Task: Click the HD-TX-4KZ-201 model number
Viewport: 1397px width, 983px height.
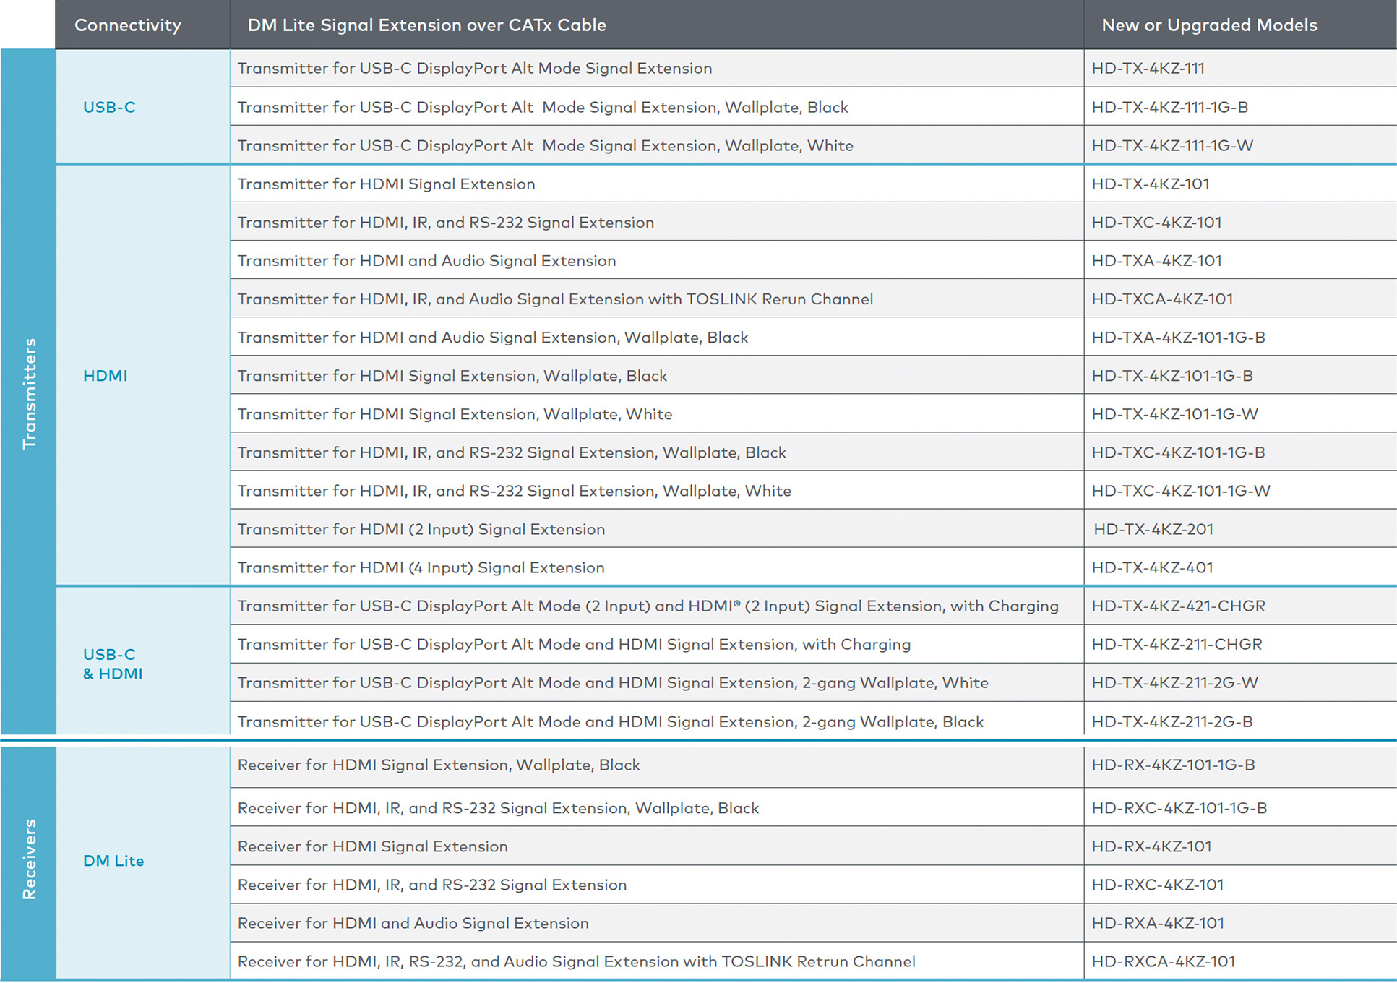Action: [1153, 530]
